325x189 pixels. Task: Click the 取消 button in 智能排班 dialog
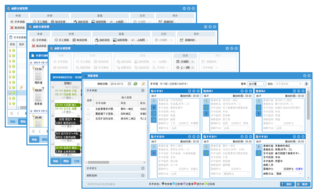(x=303, y=184)
